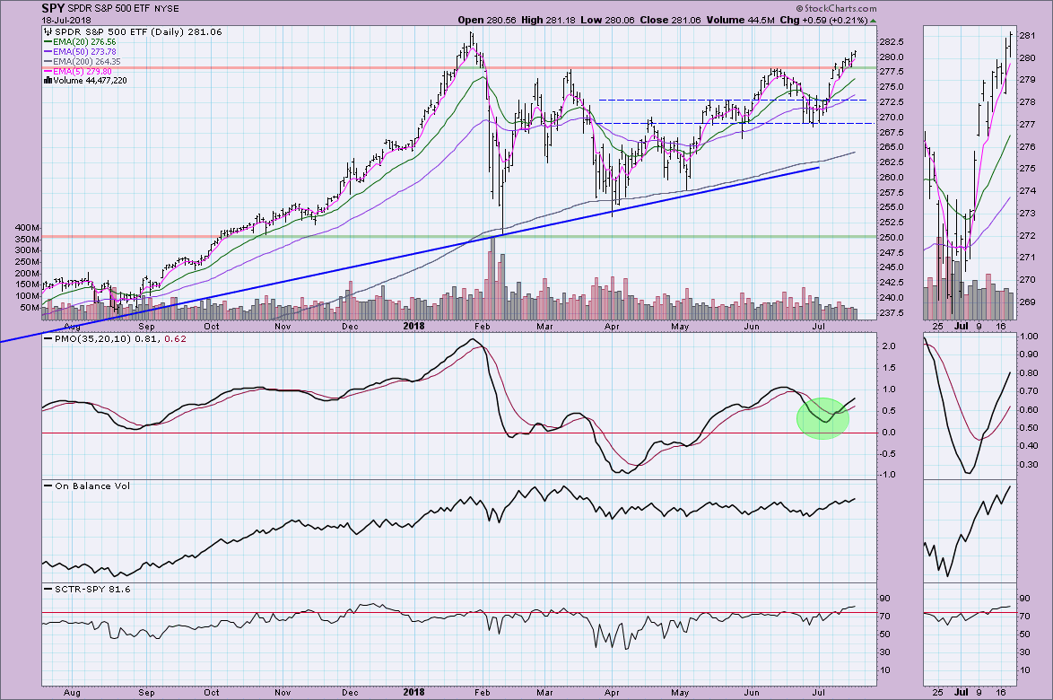
Task: Click the 'Oct' label at chart bottom axis
Action: click(212, 693)
